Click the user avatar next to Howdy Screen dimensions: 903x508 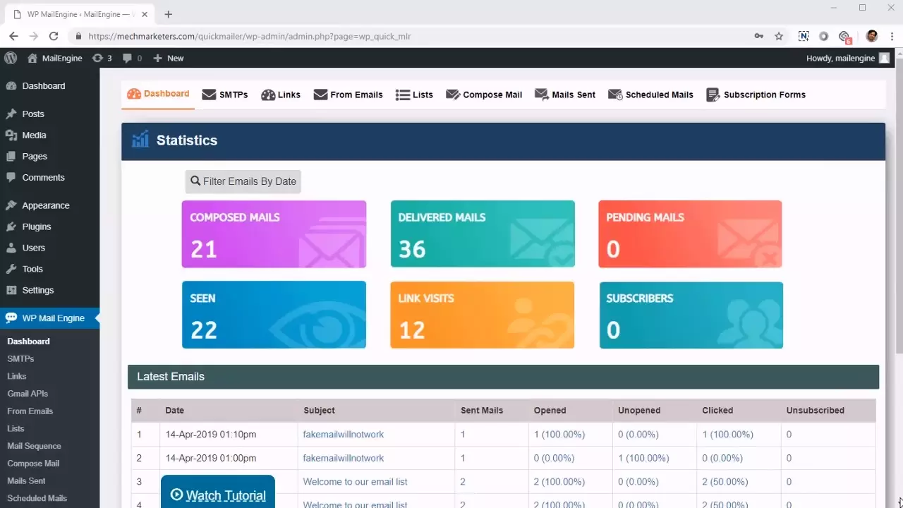884,58
